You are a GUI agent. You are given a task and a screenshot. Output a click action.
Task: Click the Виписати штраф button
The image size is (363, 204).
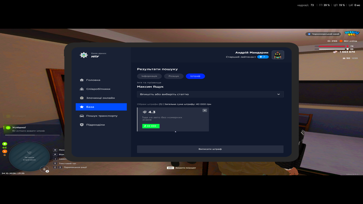(210, 149)
